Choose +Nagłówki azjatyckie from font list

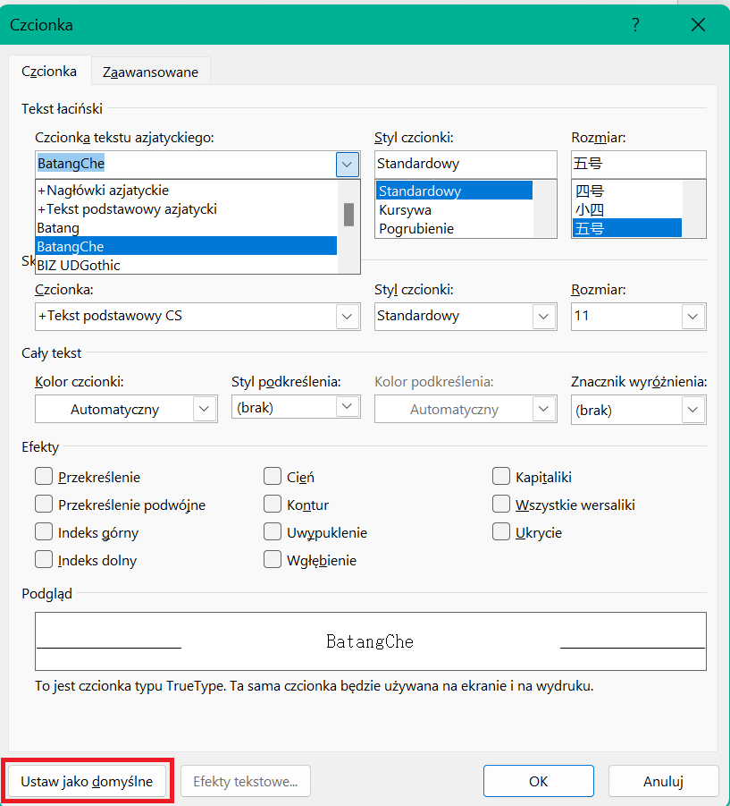pyautogui.click(x=187, y=191)
